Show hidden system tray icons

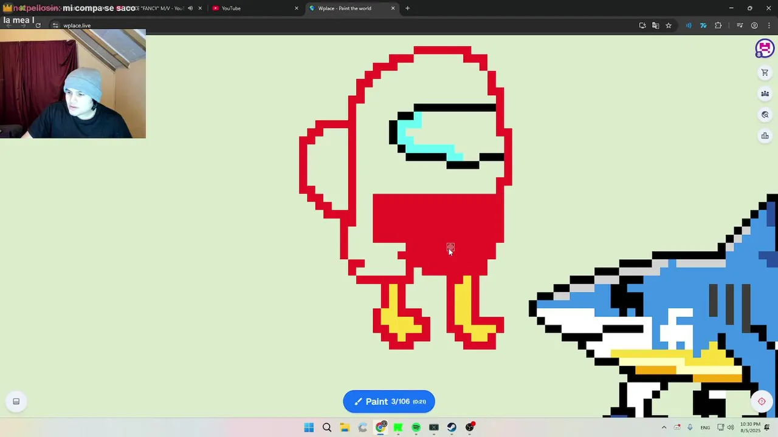(x=664, y=427)
